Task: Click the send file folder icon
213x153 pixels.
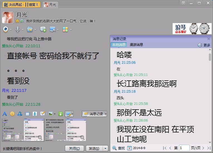Action: pos(30,29)
